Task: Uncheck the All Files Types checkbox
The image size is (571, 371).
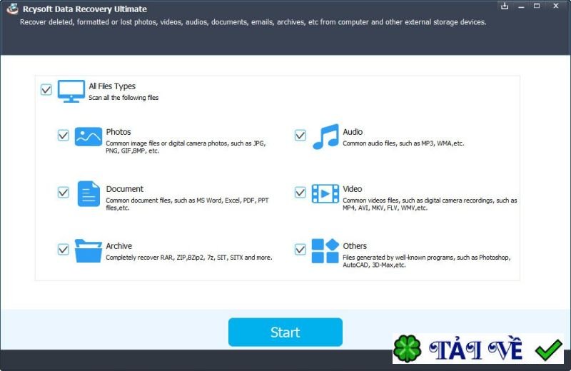Action: pyautogui.click(x=46, y=90)
